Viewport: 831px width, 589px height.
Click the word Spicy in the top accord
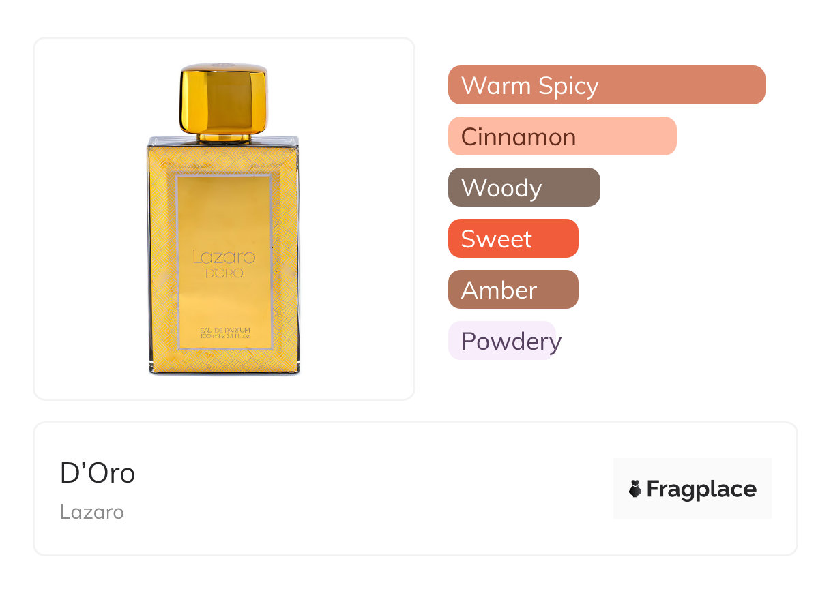click(568, 85)
